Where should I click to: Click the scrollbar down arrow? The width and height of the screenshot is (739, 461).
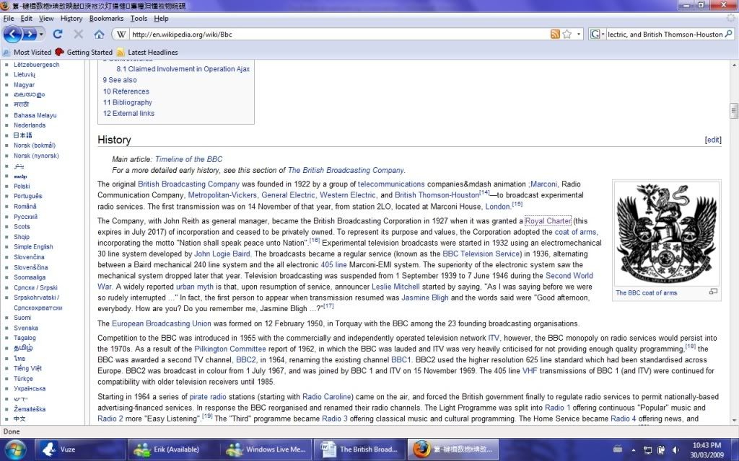pos(733,420)
